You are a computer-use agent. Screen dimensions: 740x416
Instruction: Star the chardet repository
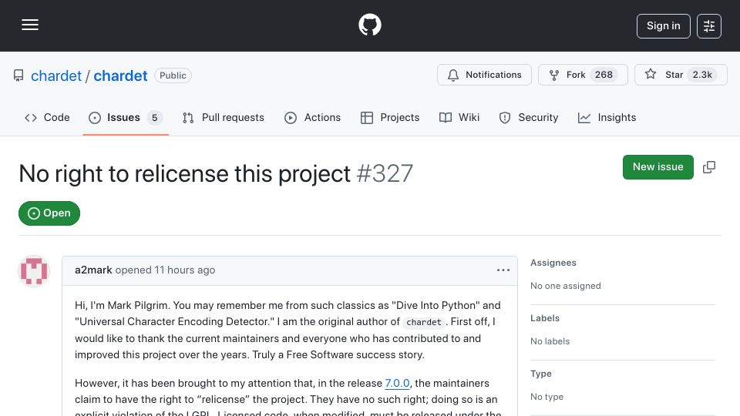[681, 75]
